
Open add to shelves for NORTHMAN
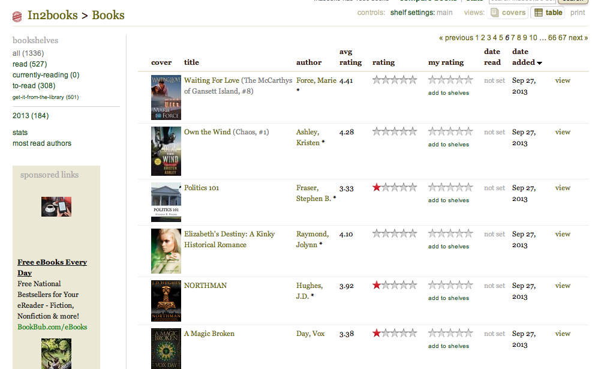pyautogui.click(x=449, y=298)
